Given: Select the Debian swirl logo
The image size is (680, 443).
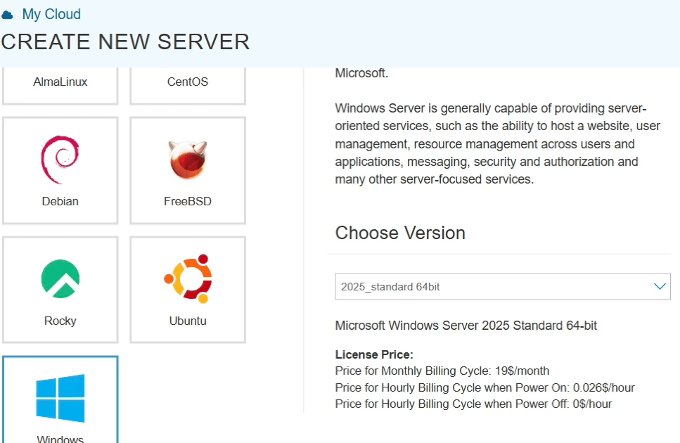Looking at the screenshot, I should (60, 160).
